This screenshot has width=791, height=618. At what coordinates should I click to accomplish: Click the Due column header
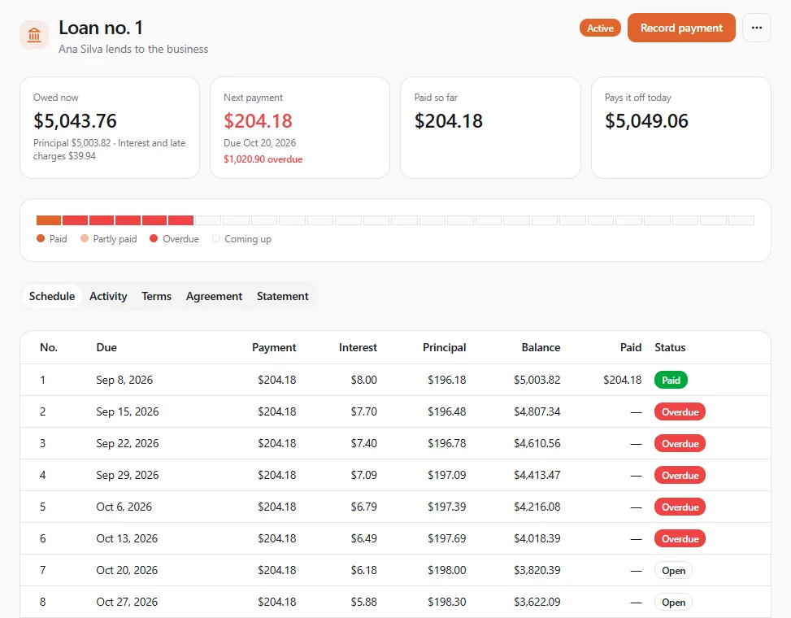pyautogui.click(x=106, y=347)
